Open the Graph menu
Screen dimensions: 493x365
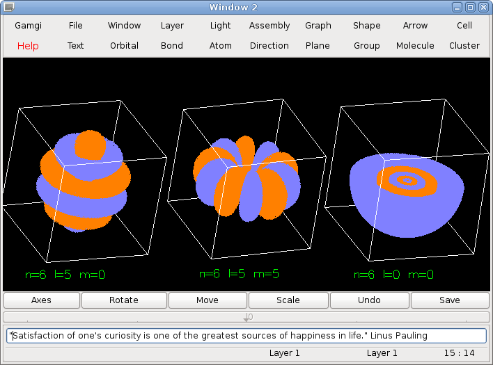318,26
